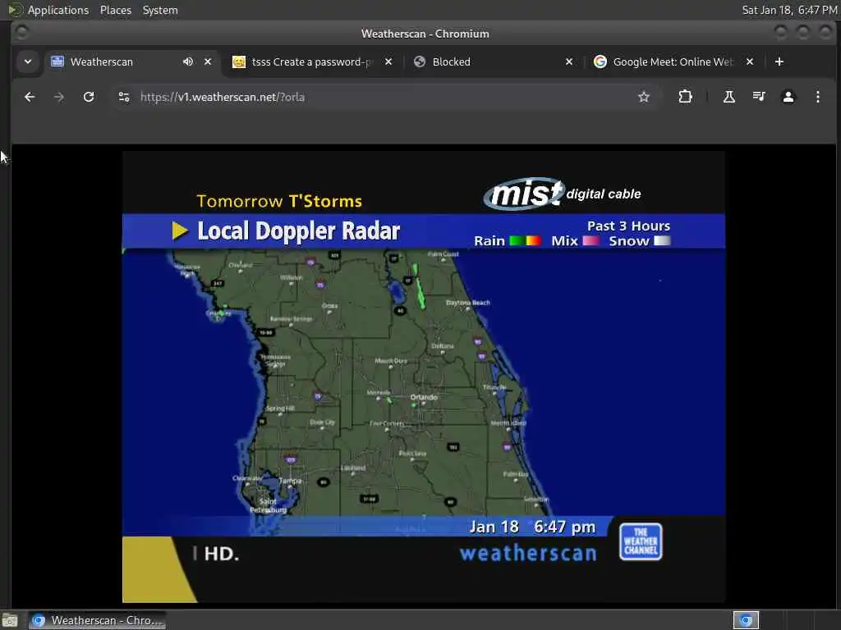This screenshot has width=841, height=630.
Task: Mute the Weatherscan tab audio icon
Action: point(188,62)
